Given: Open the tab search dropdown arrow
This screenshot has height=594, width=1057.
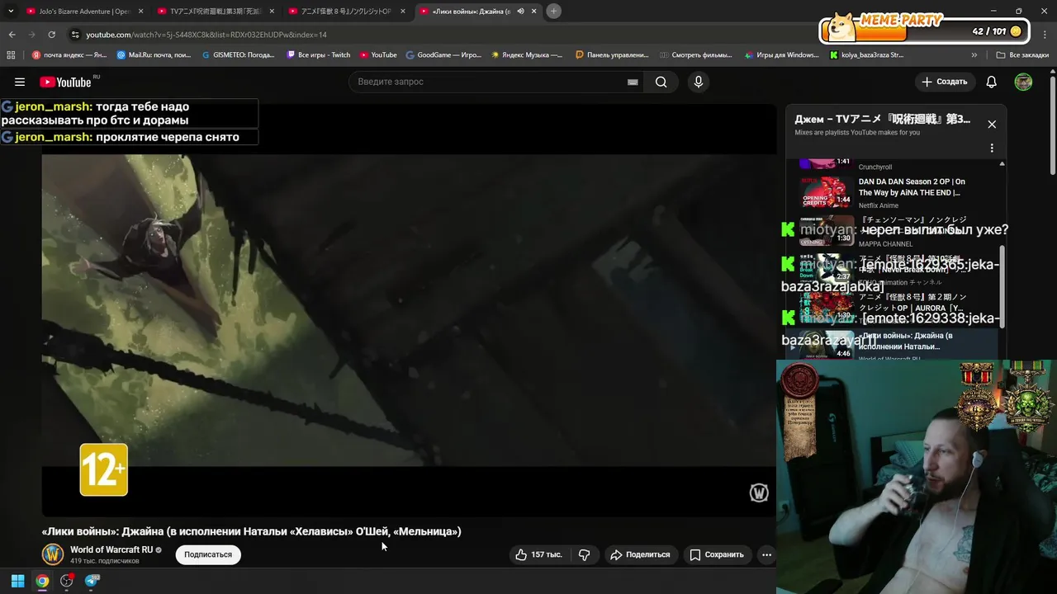Looking at the screenshot, I should click(x=11, y=12).
